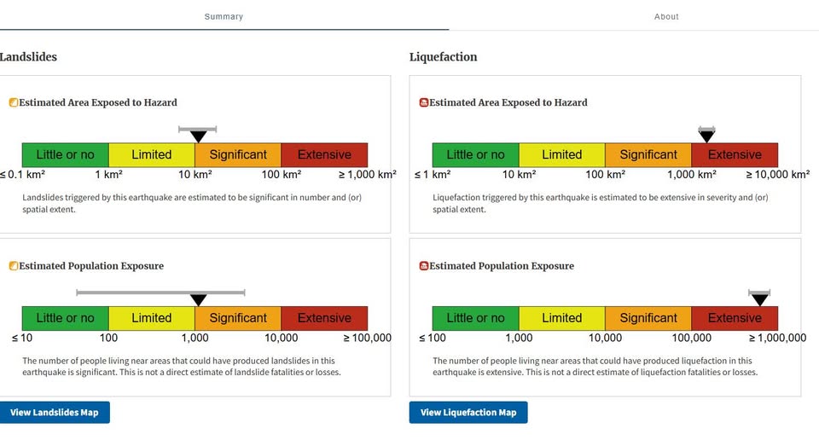Click black triangle marker on Liquefaction area scale
This screenshot has width=819, height=440.
[706, 136]
